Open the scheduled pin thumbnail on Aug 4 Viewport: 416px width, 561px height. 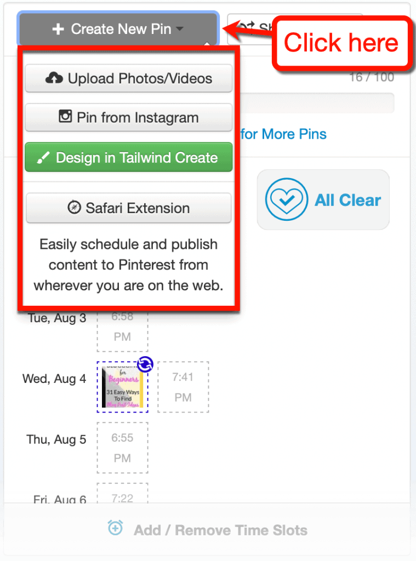tap(122, 386)
